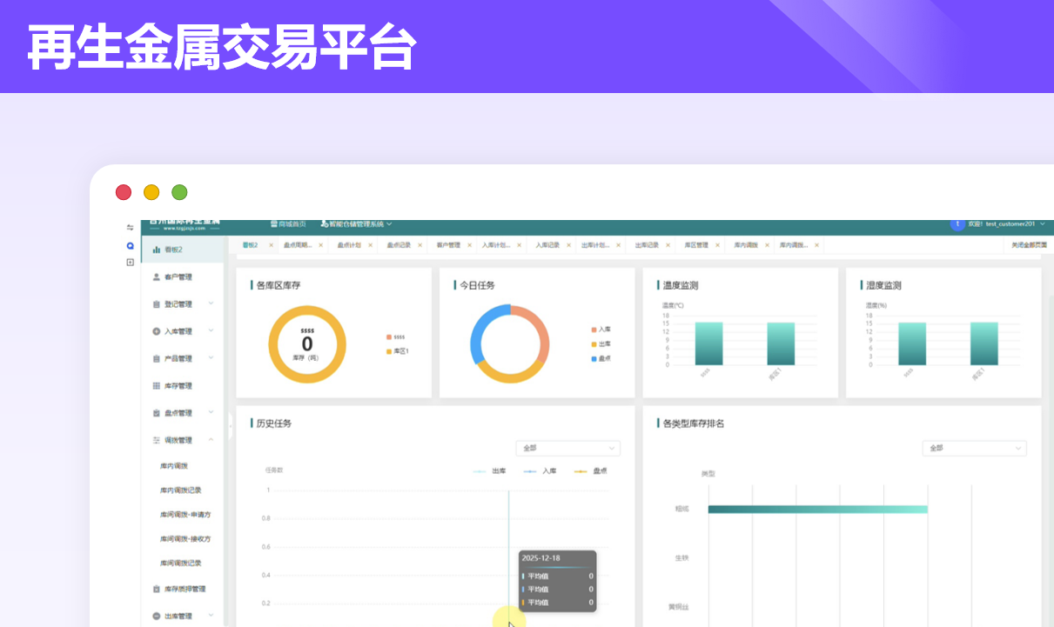Toggle ssss legend in 各库区库存 chart
The image size is (1054, 627).
(x=396, y=337)
